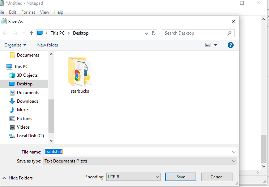
Task: Create a New folder
Action: [x=48, y=45]
